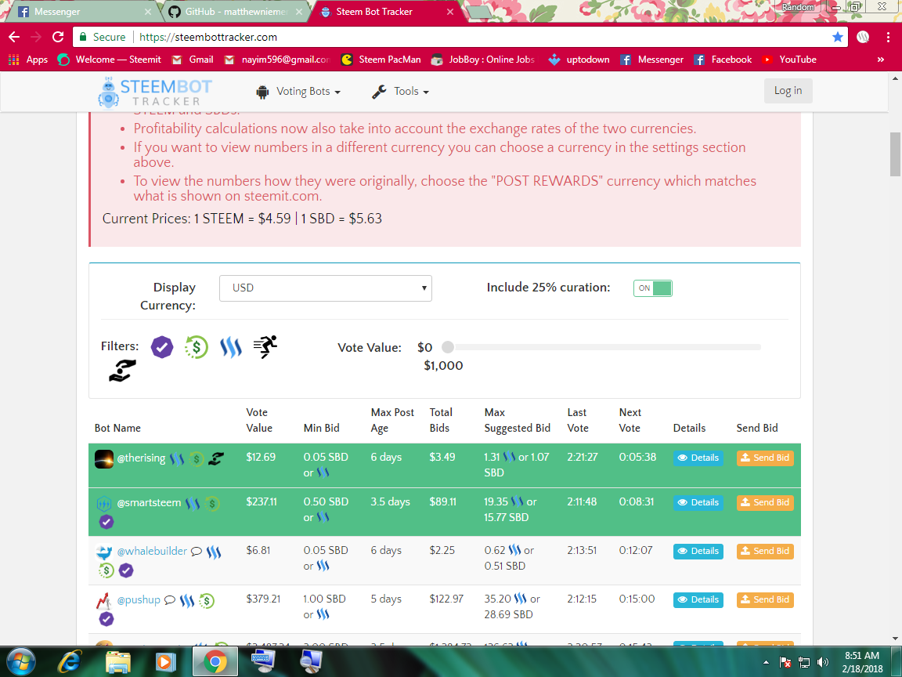The height and width of the screenshot is (677, 902).
Task: Open the Welcome — Steemit bookmark
Action: coord(110,60)
